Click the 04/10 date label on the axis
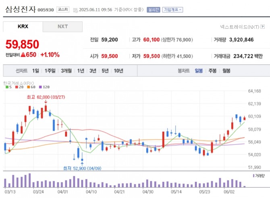Screen dimensions: 270x198 91,192
